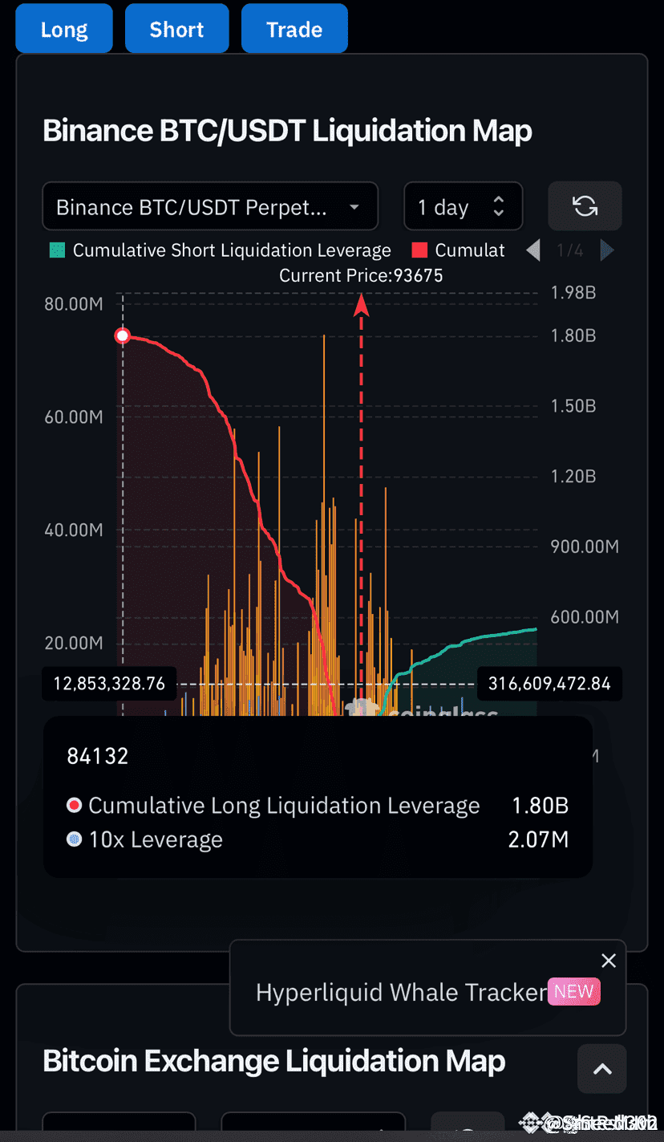Toggle Cumulative Short Liquidation Leverage legend

coord(221,250)
